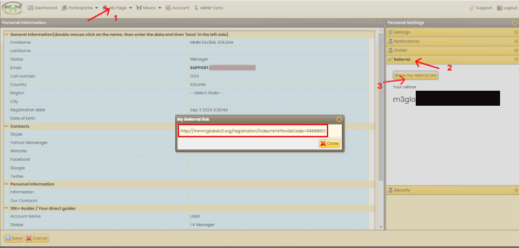519x248 pixels.
Task: Select the Cell number value 1234
Action: pyautogui.click(x=194, y=76)
